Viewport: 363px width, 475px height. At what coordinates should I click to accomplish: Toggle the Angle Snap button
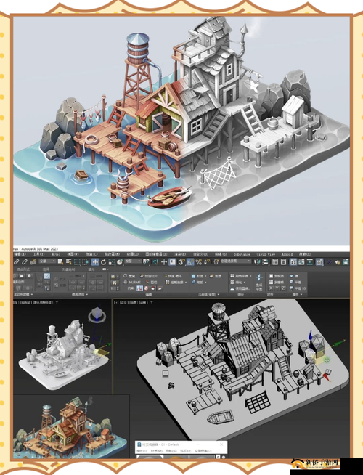point(190,261)
